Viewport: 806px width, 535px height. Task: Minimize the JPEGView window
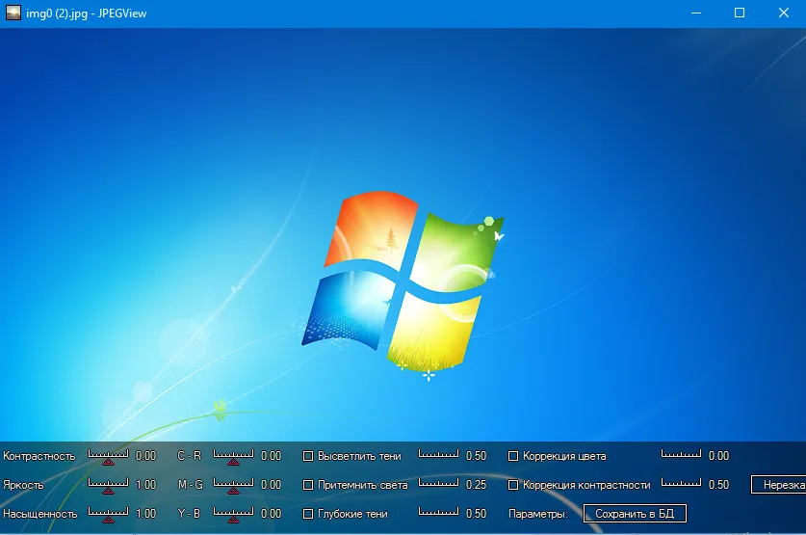pos(696,13)
